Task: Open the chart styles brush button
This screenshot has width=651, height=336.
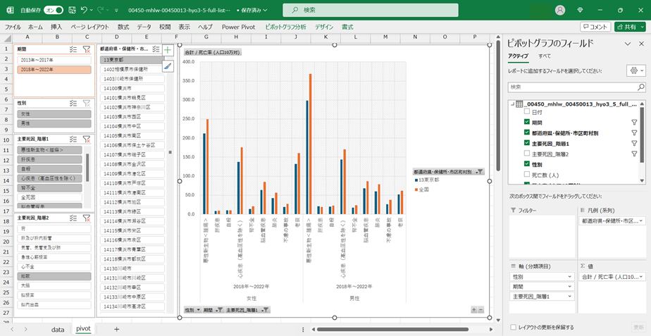Action: (168, 66)
